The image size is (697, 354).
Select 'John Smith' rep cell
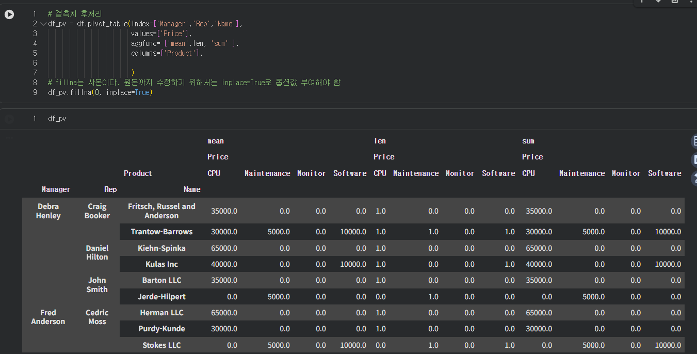pyautogui.click(x=97, y=285)
